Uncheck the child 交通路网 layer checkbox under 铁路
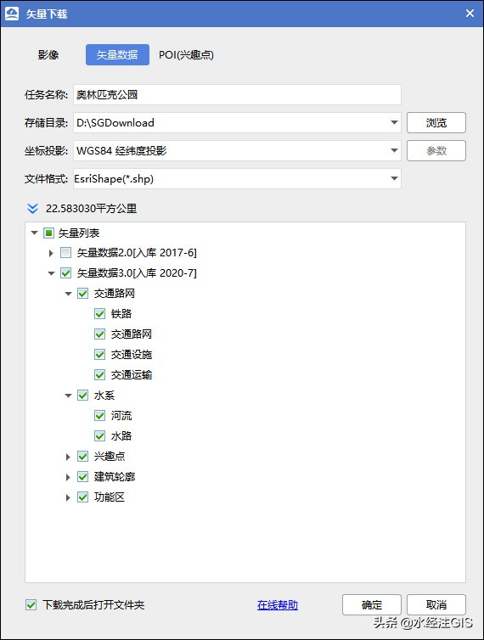This screenshot has height=640, width=484. [x=99, y=334]
